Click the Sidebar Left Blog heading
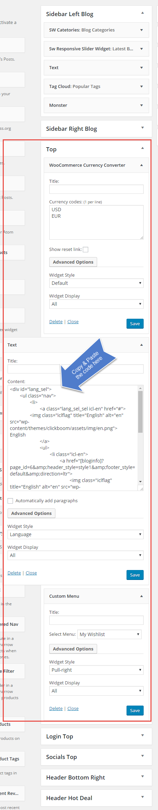Viewport: 158px width, 810px height. 70,14
